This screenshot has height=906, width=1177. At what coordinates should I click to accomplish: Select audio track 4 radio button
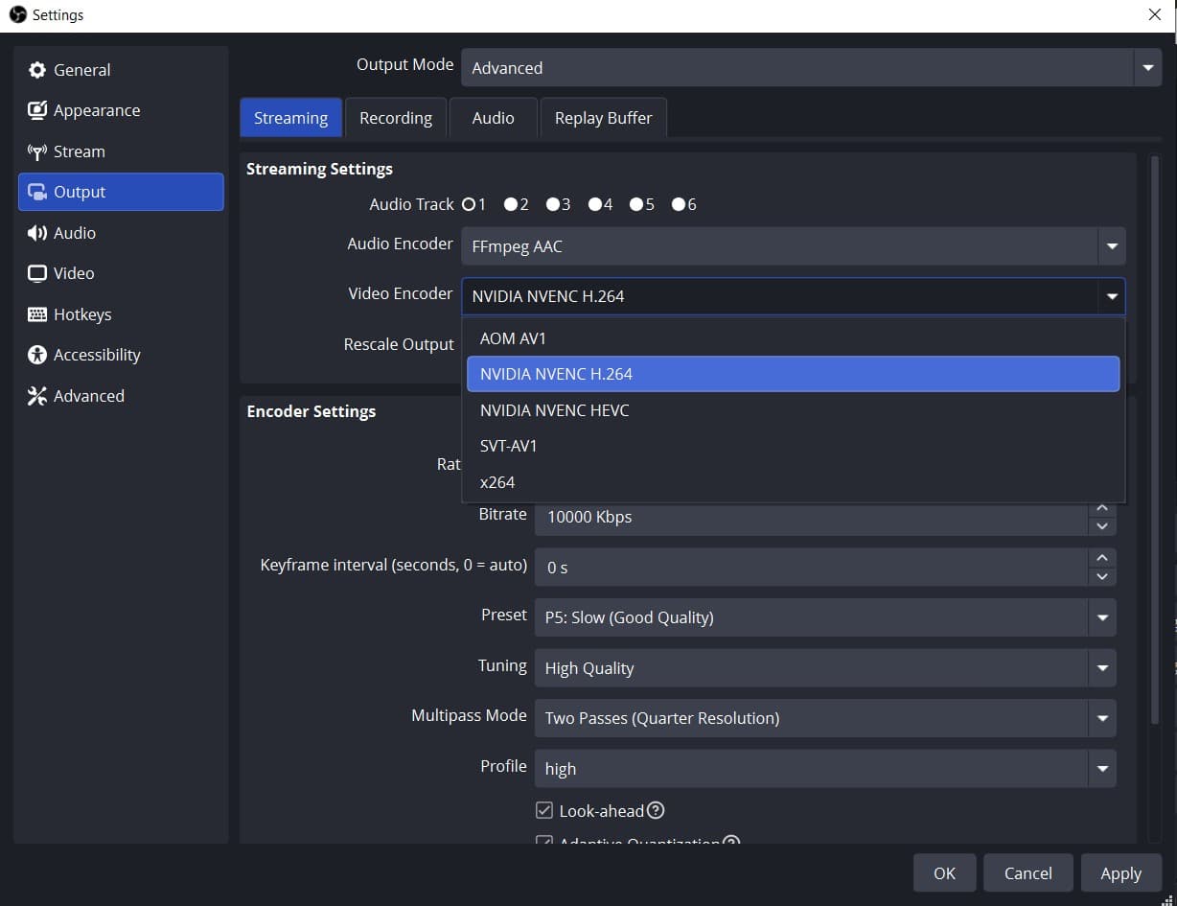[594, 204]
